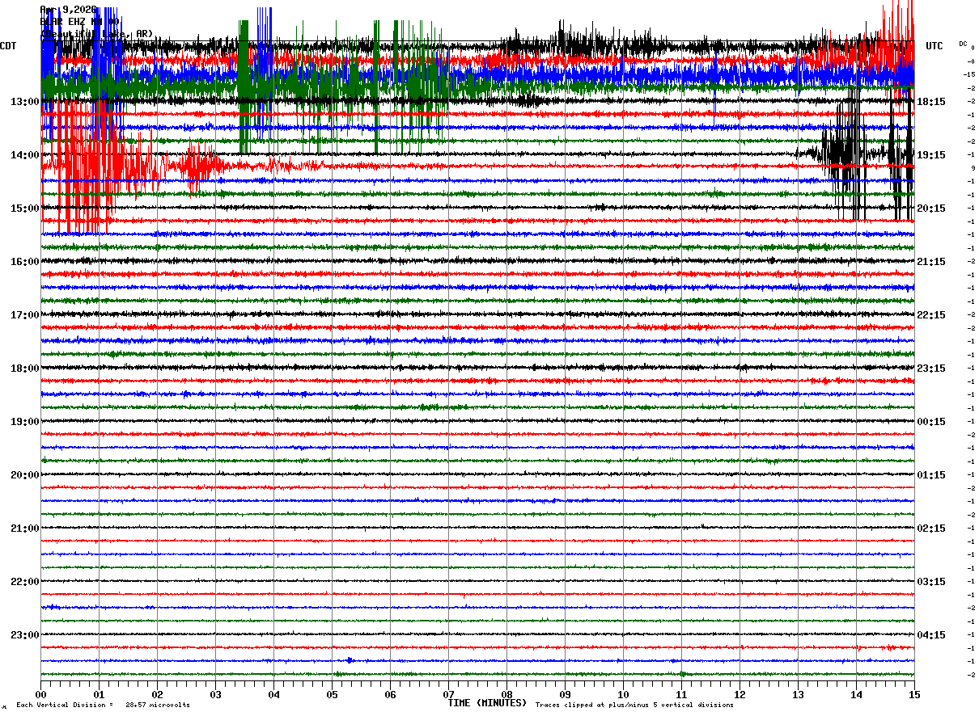This screenshot has width=979, height=716.
Task: Select the 14:00 CDT time label
Action: click(x=25, y=155)
